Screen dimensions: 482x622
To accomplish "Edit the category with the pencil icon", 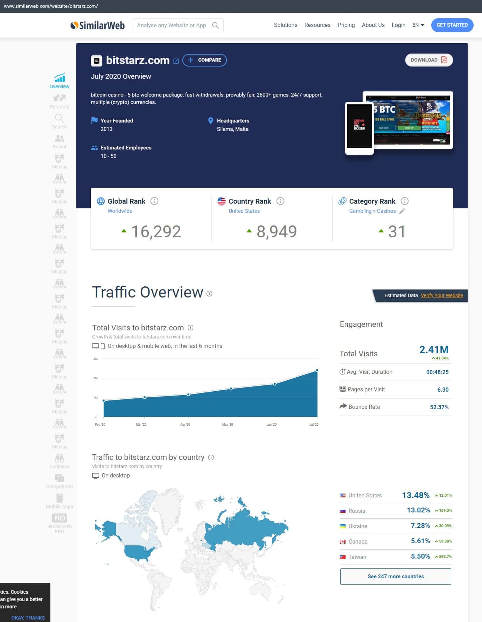I will 402,211.
